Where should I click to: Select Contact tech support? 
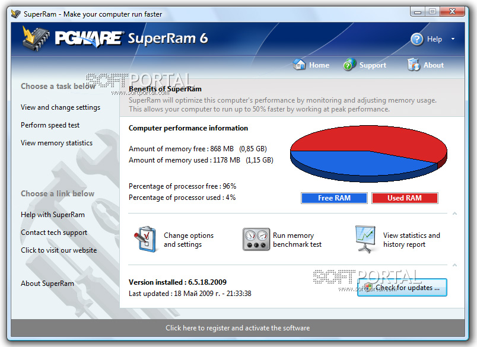click(x=54, y=233)
